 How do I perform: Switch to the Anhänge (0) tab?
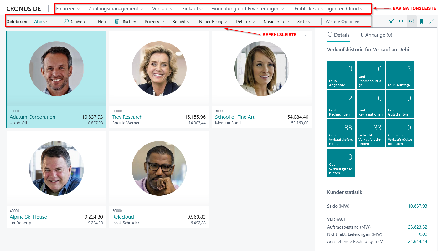376,35
